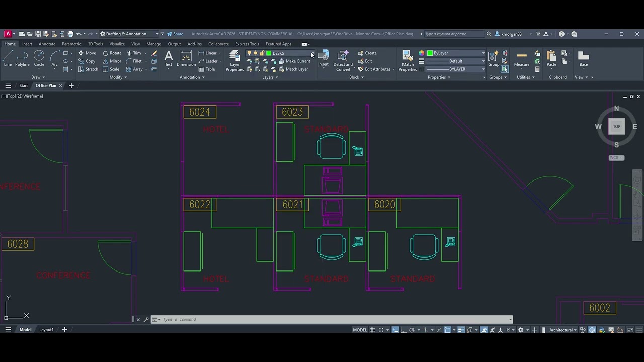The image size is (644, 362).
Task: Toggle drawing grid display in status bar
Action: pyautogui.click(x=373, y=330)
